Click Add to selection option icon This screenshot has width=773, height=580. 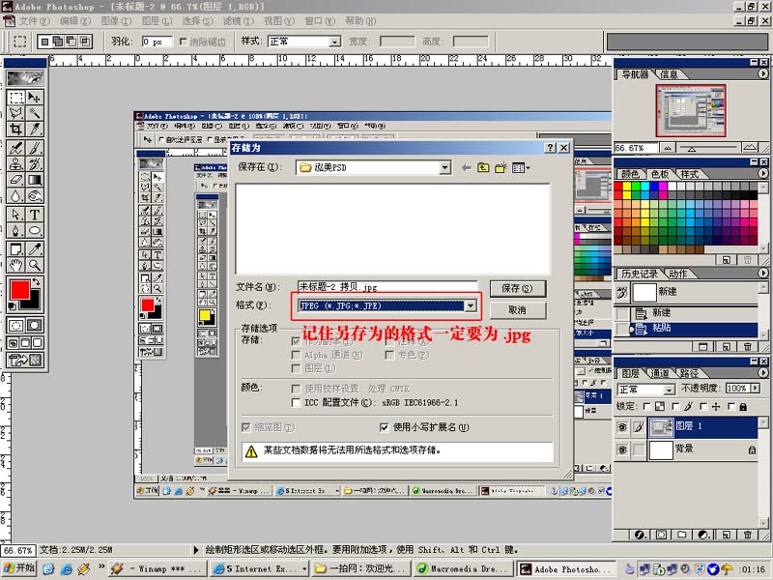click(58, 42)
